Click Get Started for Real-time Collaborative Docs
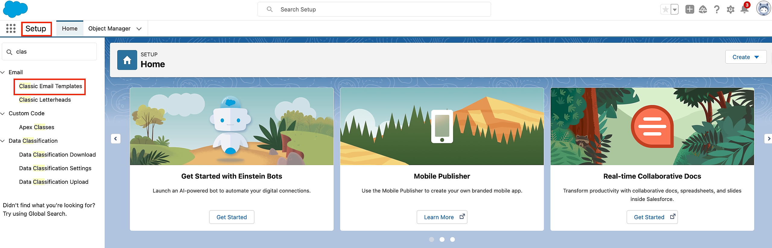Screen dimensions: 772x248 (x=652, y=217)
